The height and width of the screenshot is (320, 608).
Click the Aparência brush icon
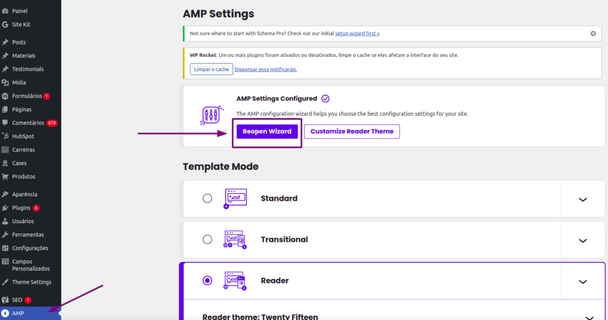tap(5, 194)
